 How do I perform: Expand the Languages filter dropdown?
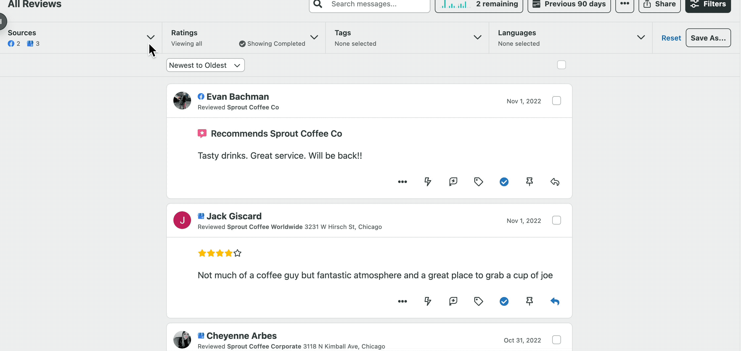click(x=641, y=37)
